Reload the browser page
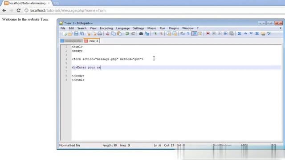The width and height of the screenshot is (285, 160). (x=19, y=10)
